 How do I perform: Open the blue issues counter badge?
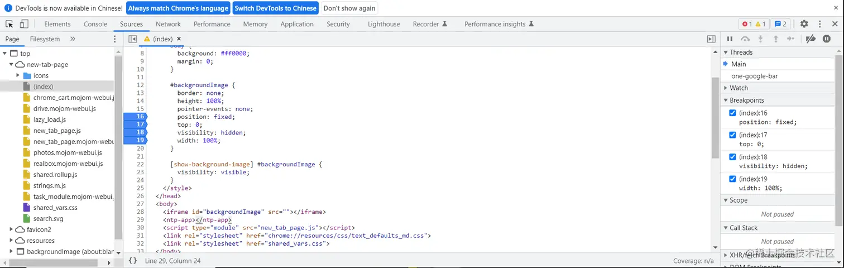tap(780, 24)
